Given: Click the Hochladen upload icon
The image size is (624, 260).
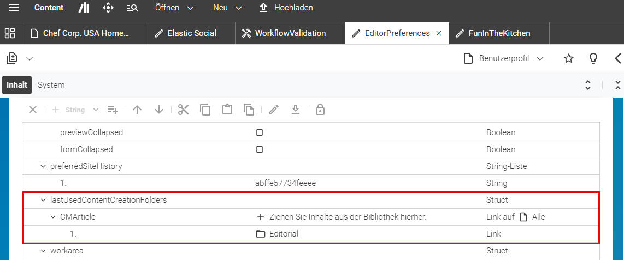Looking at the screenshot, I should pyautogui.click(x=263, y=8).
